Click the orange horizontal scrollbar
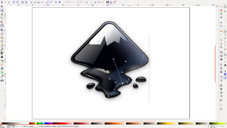Screen dimensions: 227x128 pos(111,121)
